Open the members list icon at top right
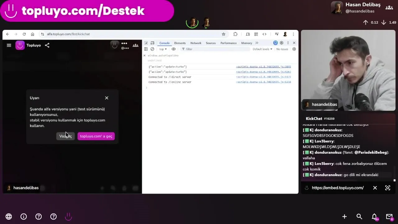The height and width of the screenshot is (224, 398). pos(389,8)
